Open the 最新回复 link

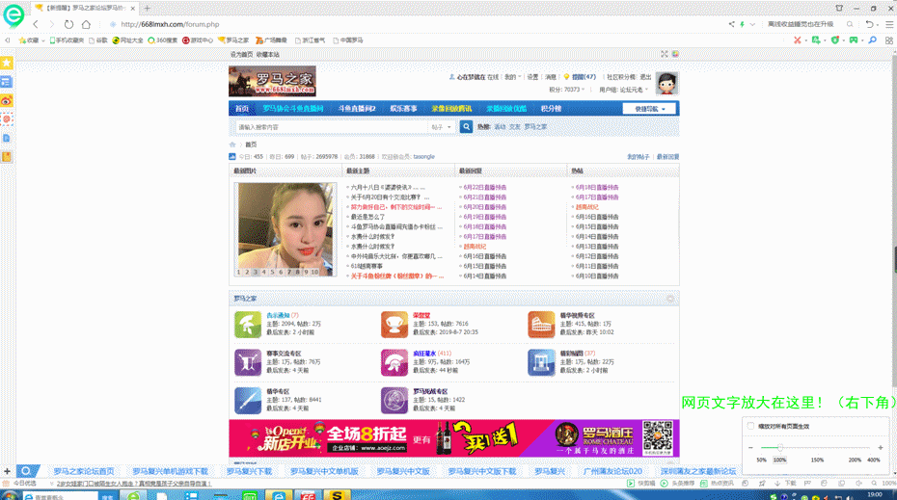[x=668, y=157]
